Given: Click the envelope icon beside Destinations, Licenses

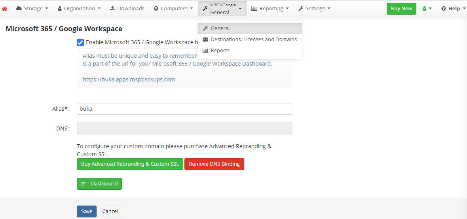Looking at the screenshot, I should (205, 39).
